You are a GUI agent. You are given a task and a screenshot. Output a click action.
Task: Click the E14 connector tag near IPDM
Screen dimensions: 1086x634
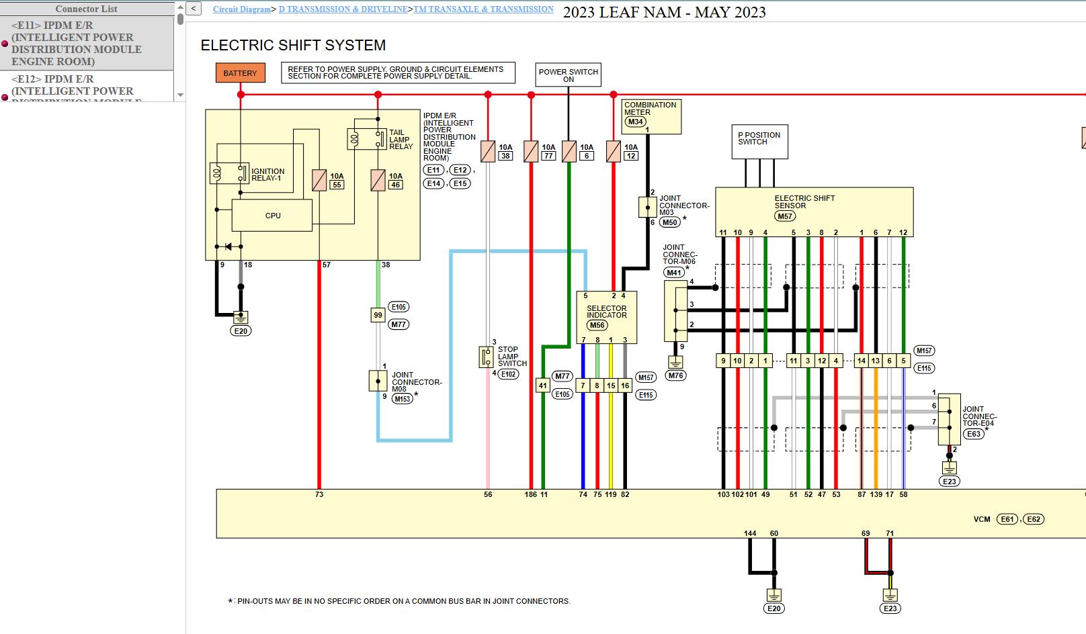tap(433, 183)
